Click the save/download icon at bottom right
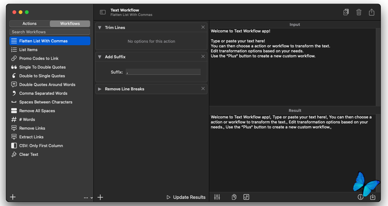Image resolution: width=388 pixels, height=206 pixels. coord(373,197)
